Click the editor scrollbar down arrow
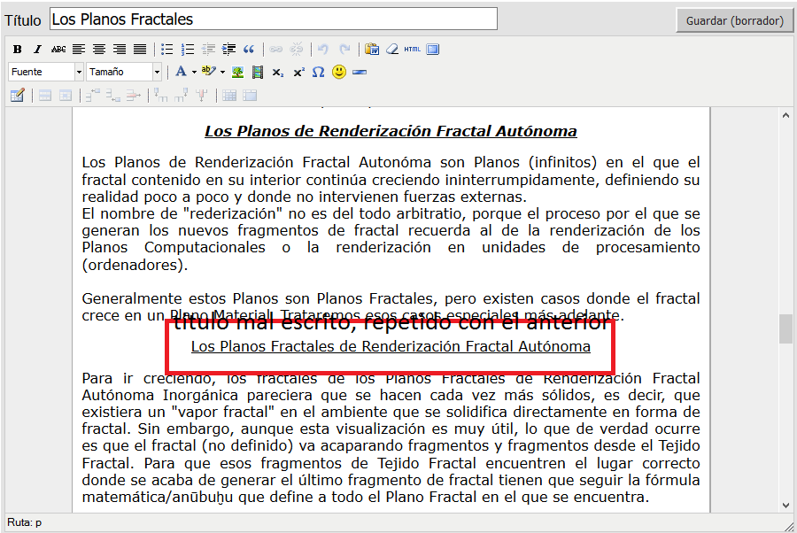This screenshot has width=797, height=533. point(785,506)
